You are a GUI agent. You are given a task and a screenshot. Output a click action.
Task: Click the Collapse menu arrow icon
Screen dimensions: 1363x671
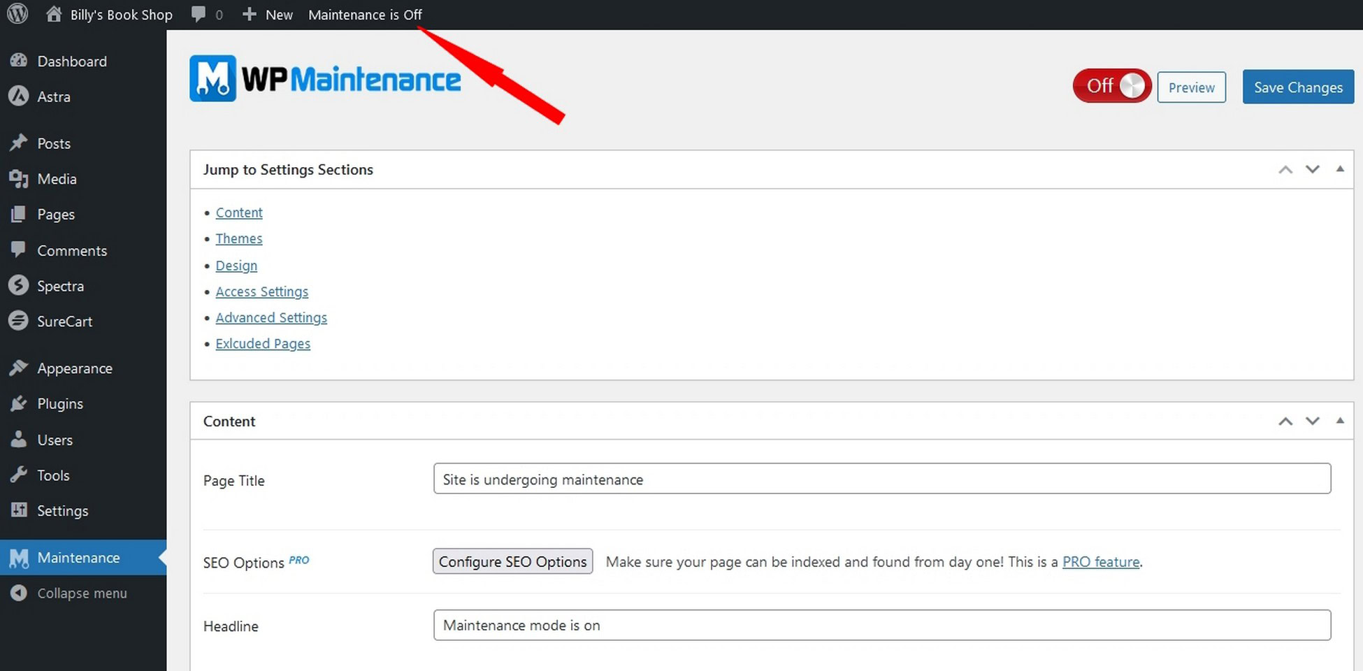[19, 593]
